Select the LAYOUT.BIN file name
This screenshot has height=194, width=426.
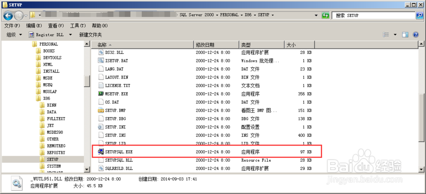[x=117, y=77]
